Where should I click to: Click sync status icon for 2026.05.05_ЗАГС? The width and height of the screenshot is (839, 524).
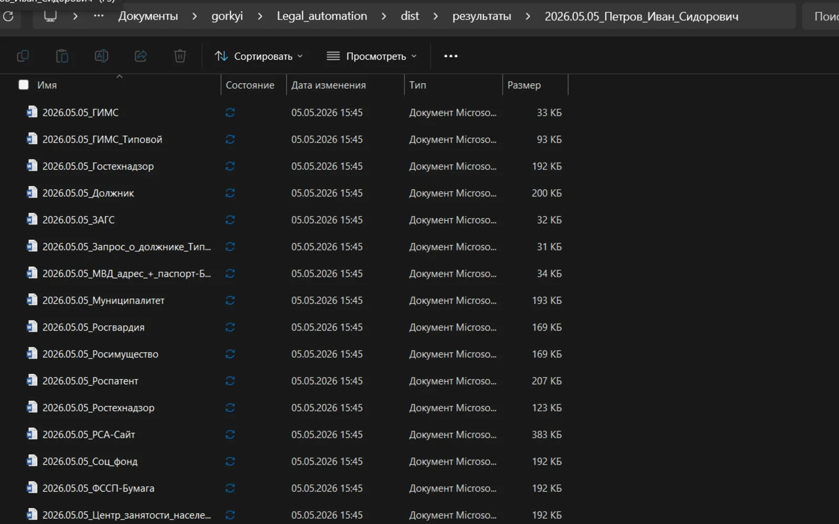[x=230, y=220]
